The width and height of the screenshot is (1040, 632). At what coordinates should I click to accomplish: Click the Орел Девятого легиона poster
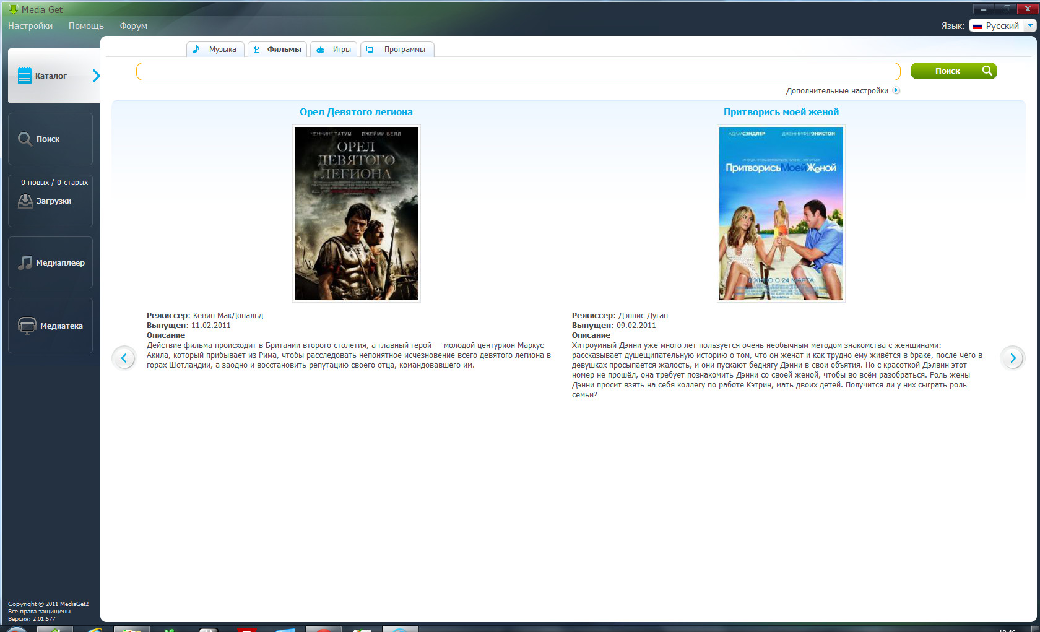357,214
